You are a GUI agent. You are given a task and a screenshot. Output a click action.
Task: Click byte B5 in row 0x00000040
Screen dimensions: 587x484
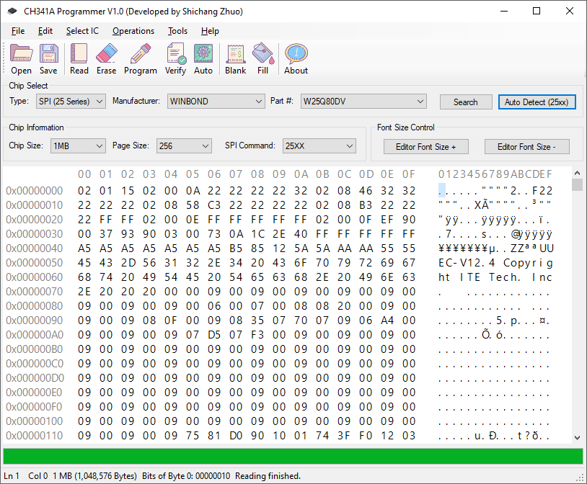236,248
